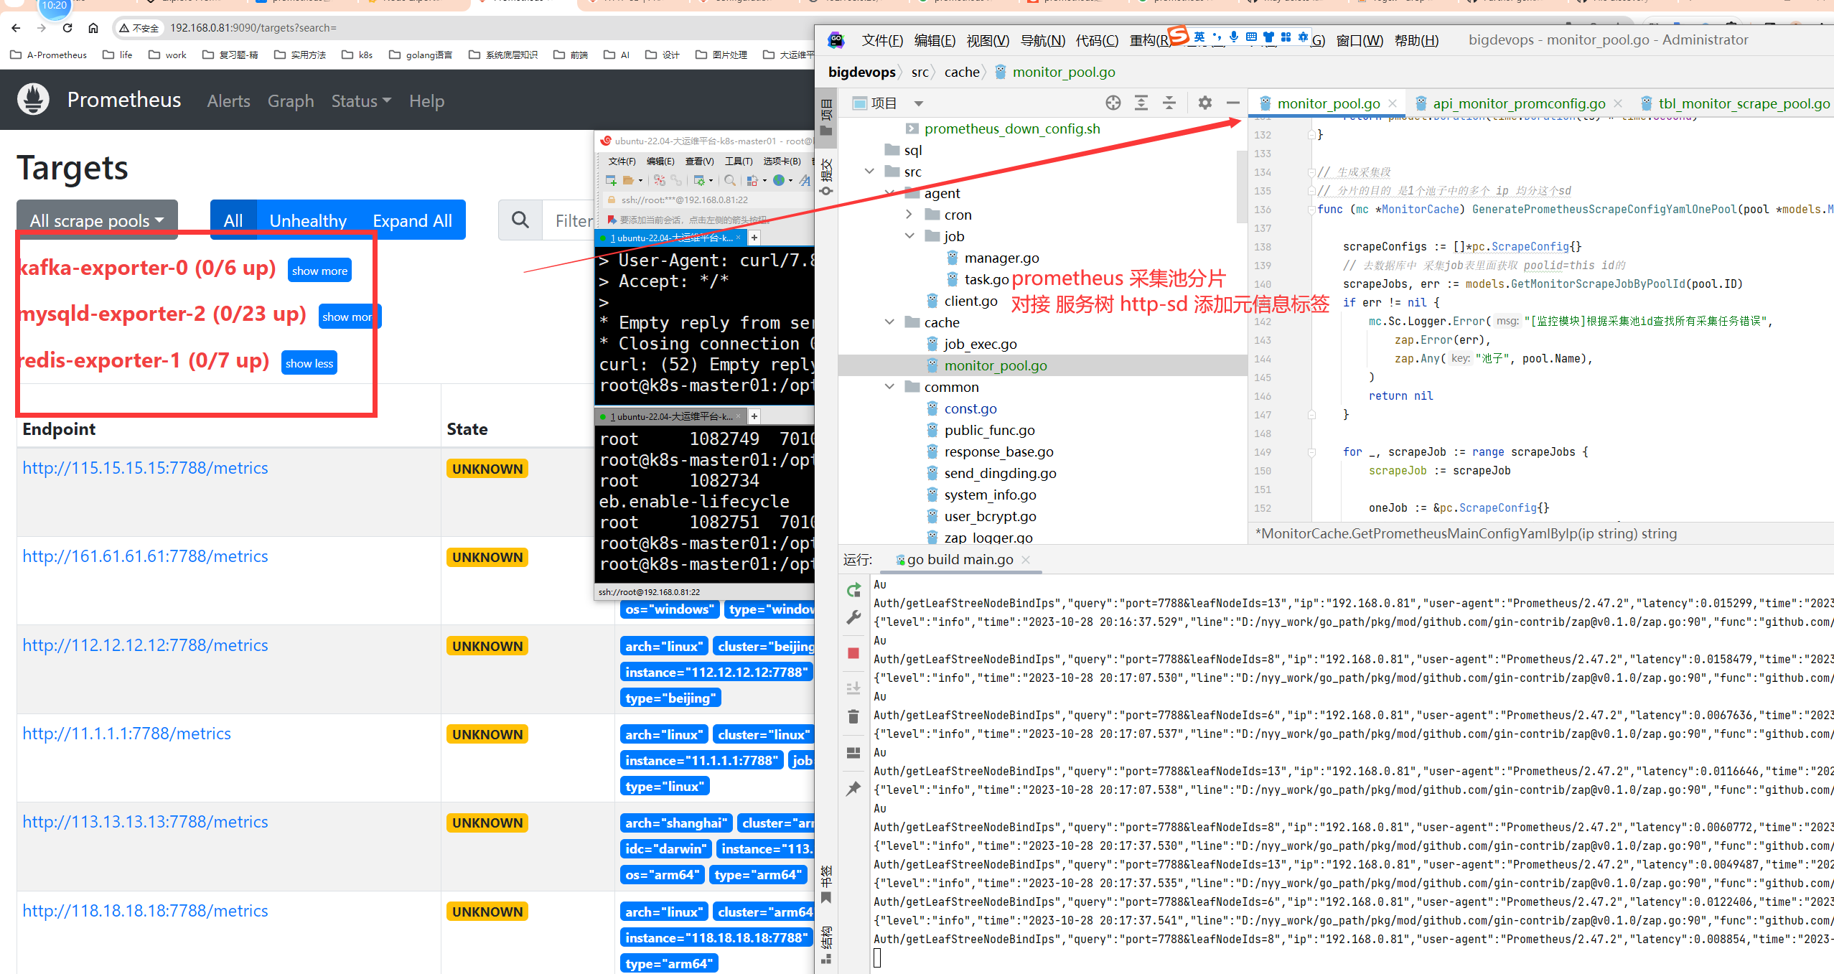1834x974 pixels.
Task: Toggle Unhealthy filter in Targets view
Action: [x=308, y=220]
